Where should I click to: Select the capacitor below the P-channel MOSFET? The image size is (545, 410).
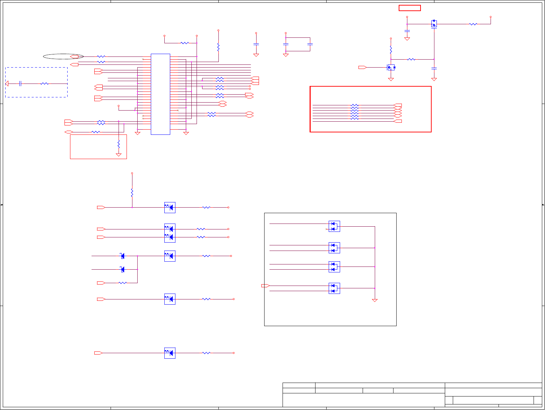point(434,68)
